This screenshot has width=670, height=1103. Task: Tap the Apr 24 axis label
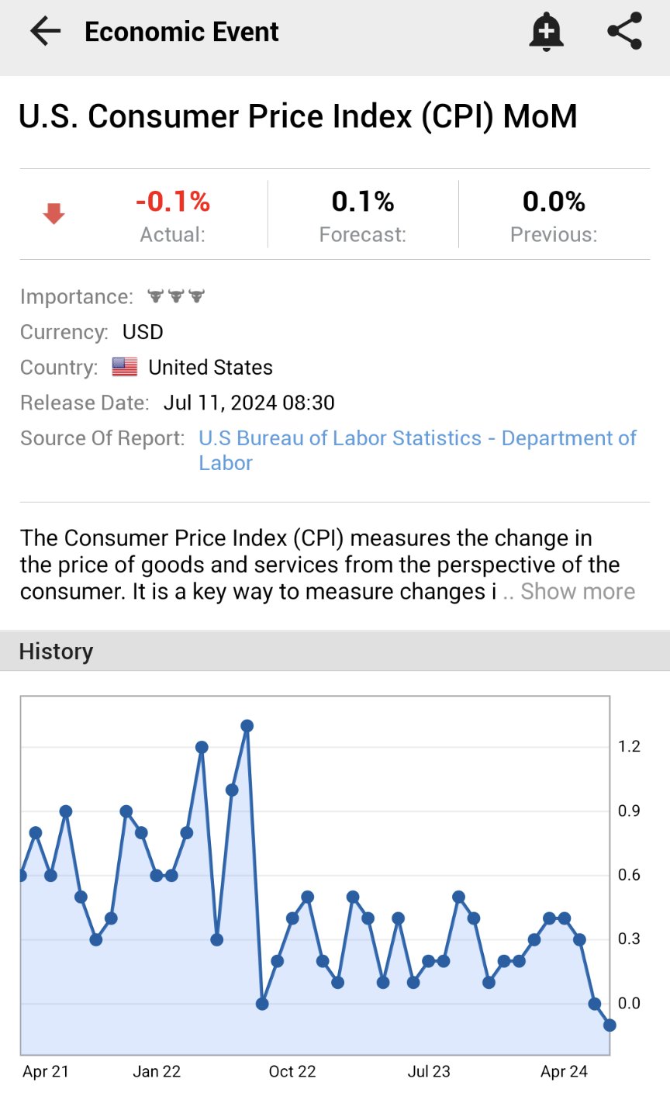pyautogui.click(x=564, y=1072)
